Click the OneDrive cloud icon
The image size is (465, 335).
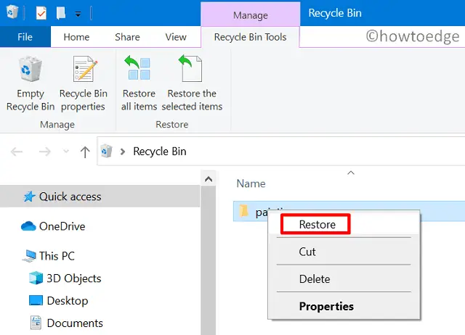pos(28,226)
